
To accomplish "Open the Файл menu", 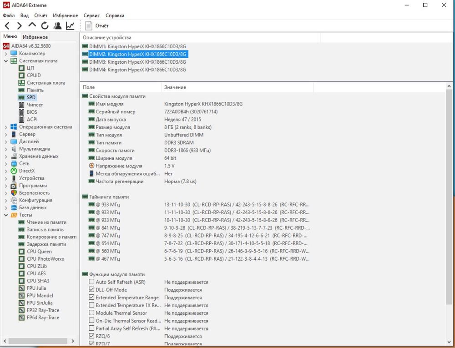I will (x=9, y=15).
